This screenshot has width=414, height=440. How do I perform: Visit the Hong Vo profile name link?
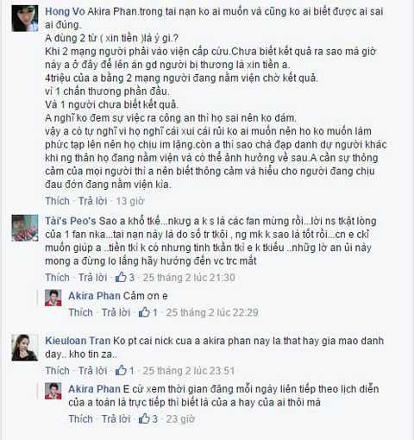pos(65,11)
